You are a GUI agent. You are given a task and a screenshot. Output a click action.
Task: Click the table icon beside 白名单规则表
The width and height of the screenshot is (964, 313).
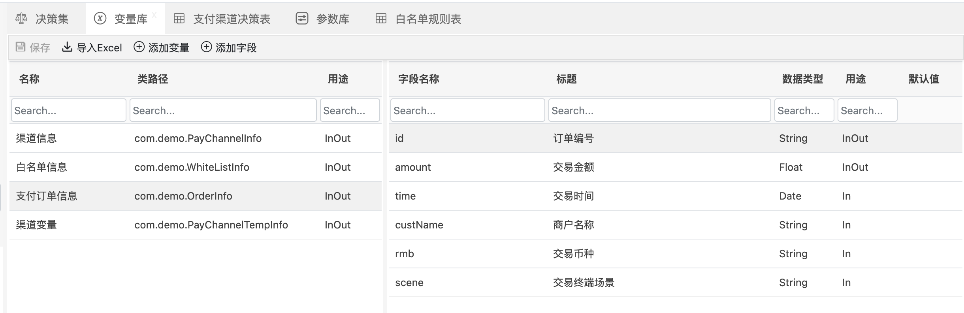pyautogui.click(x=381, y=19)
